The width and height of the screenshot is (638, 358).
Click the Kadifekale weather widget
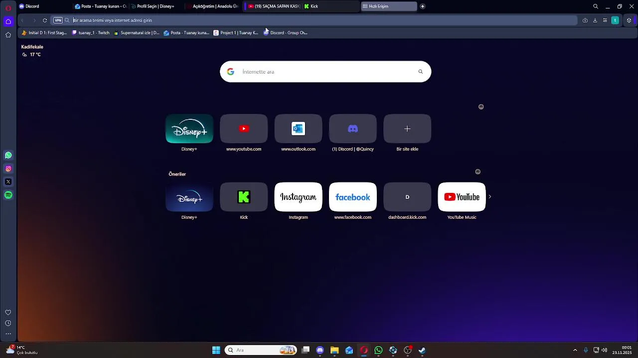click(32, 50)
